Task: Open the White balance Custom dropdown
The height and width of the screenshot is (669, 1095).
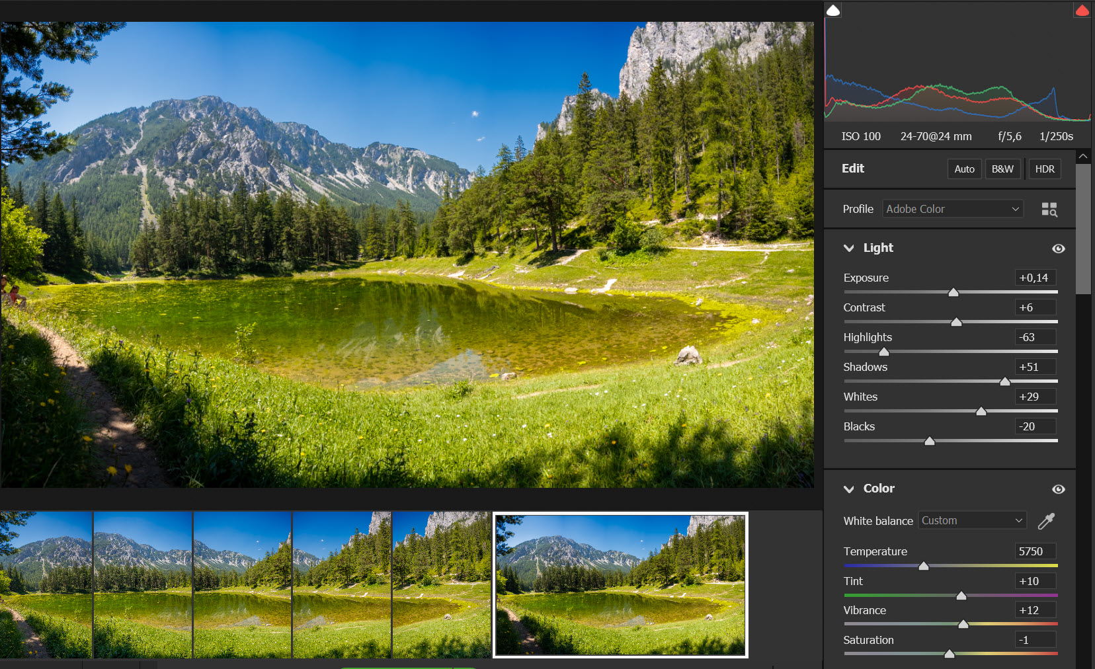Action: pos(971,521)
